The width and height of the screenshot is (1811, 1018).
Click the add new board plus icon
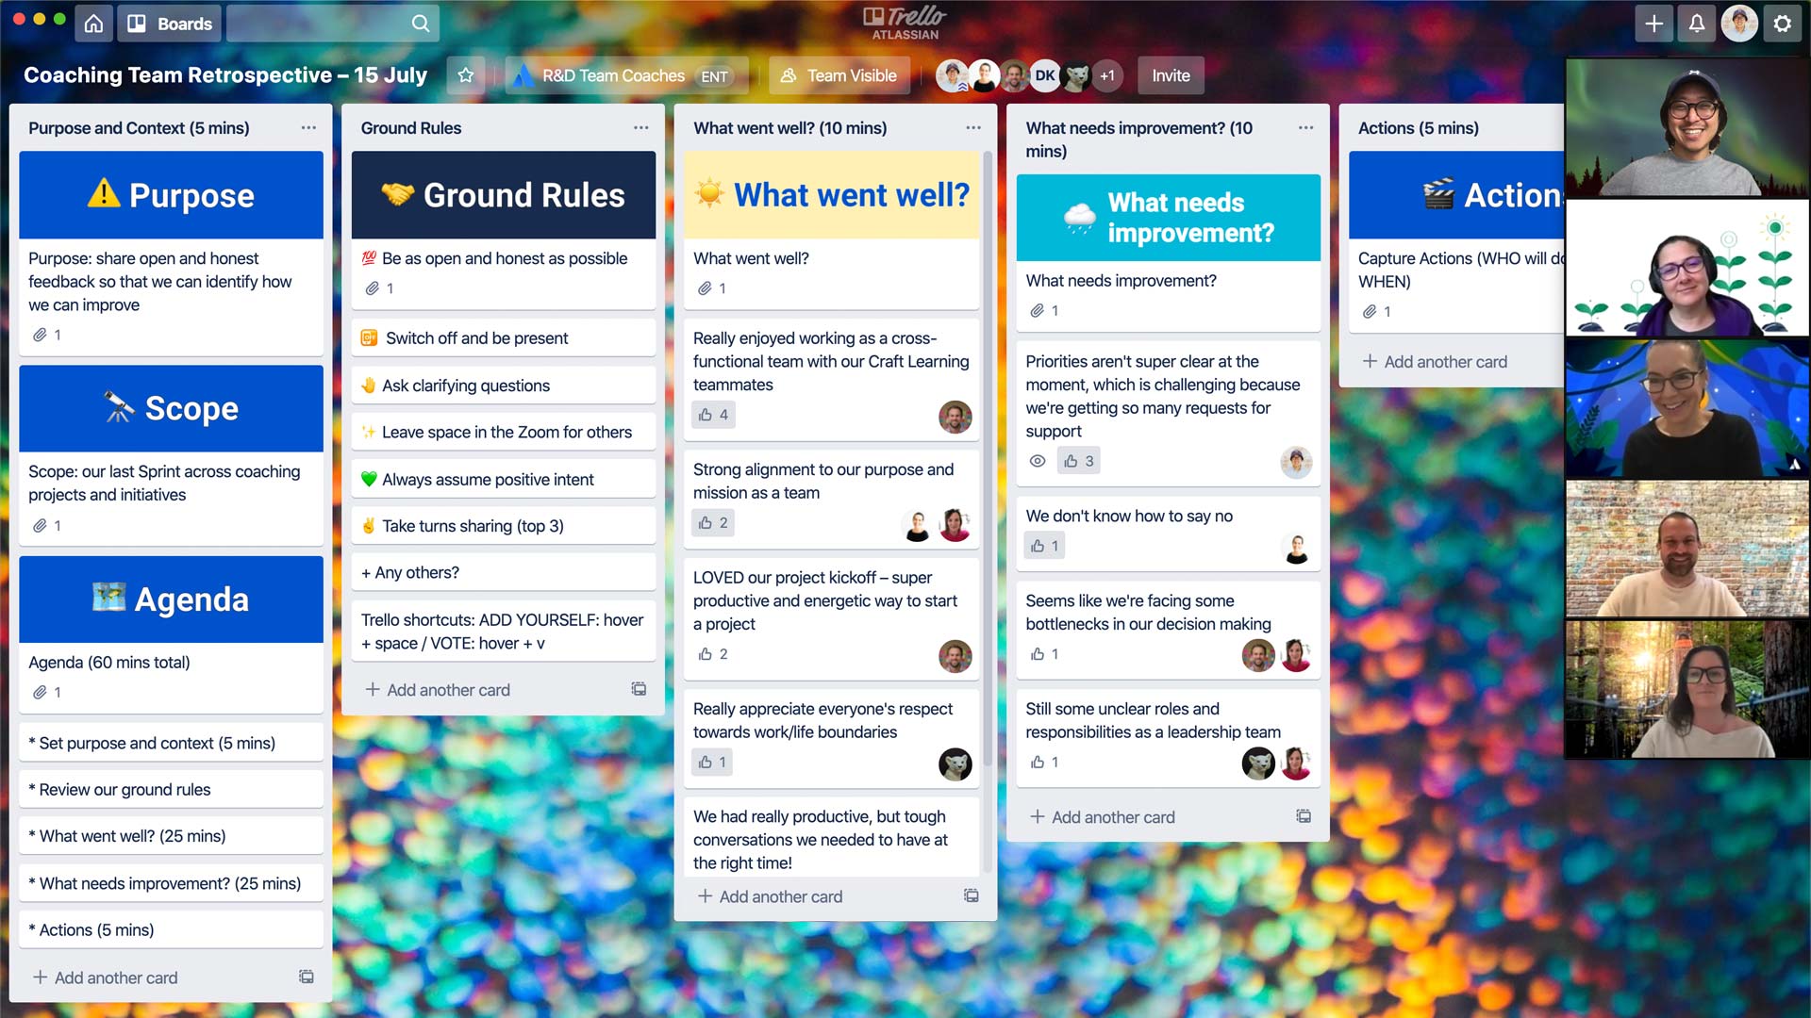coord(1654,24)
